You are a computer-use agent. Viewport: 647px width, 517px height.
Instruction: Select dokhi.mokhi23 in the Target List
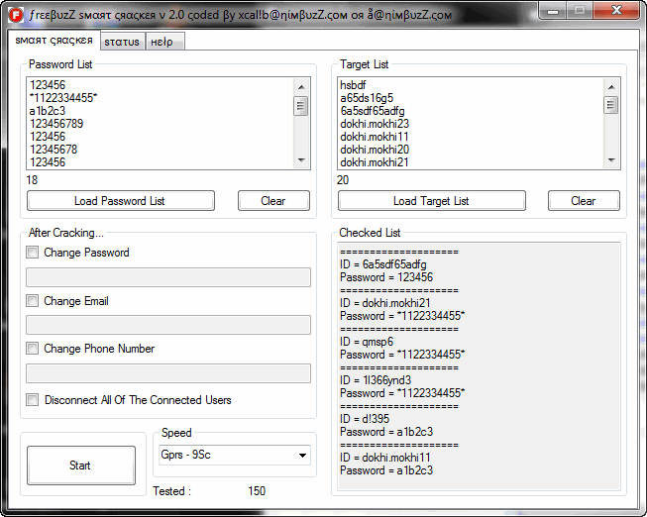[x=375, y=124]
